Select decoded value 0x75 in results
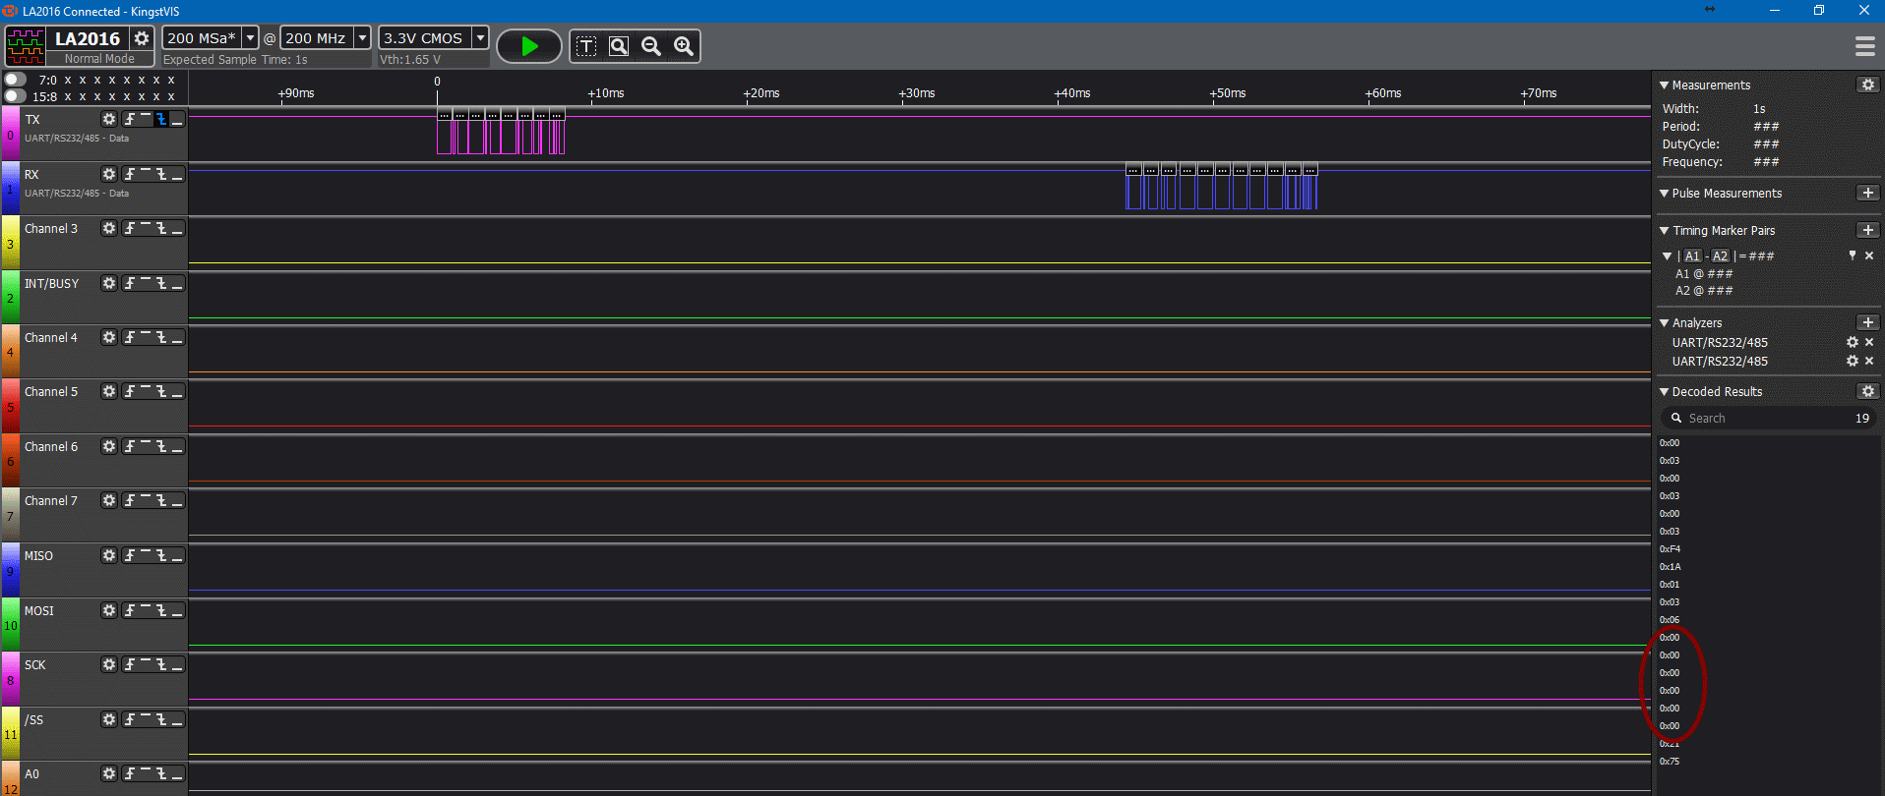Viewport: 1885px width, 796px height. [1670, 762]
